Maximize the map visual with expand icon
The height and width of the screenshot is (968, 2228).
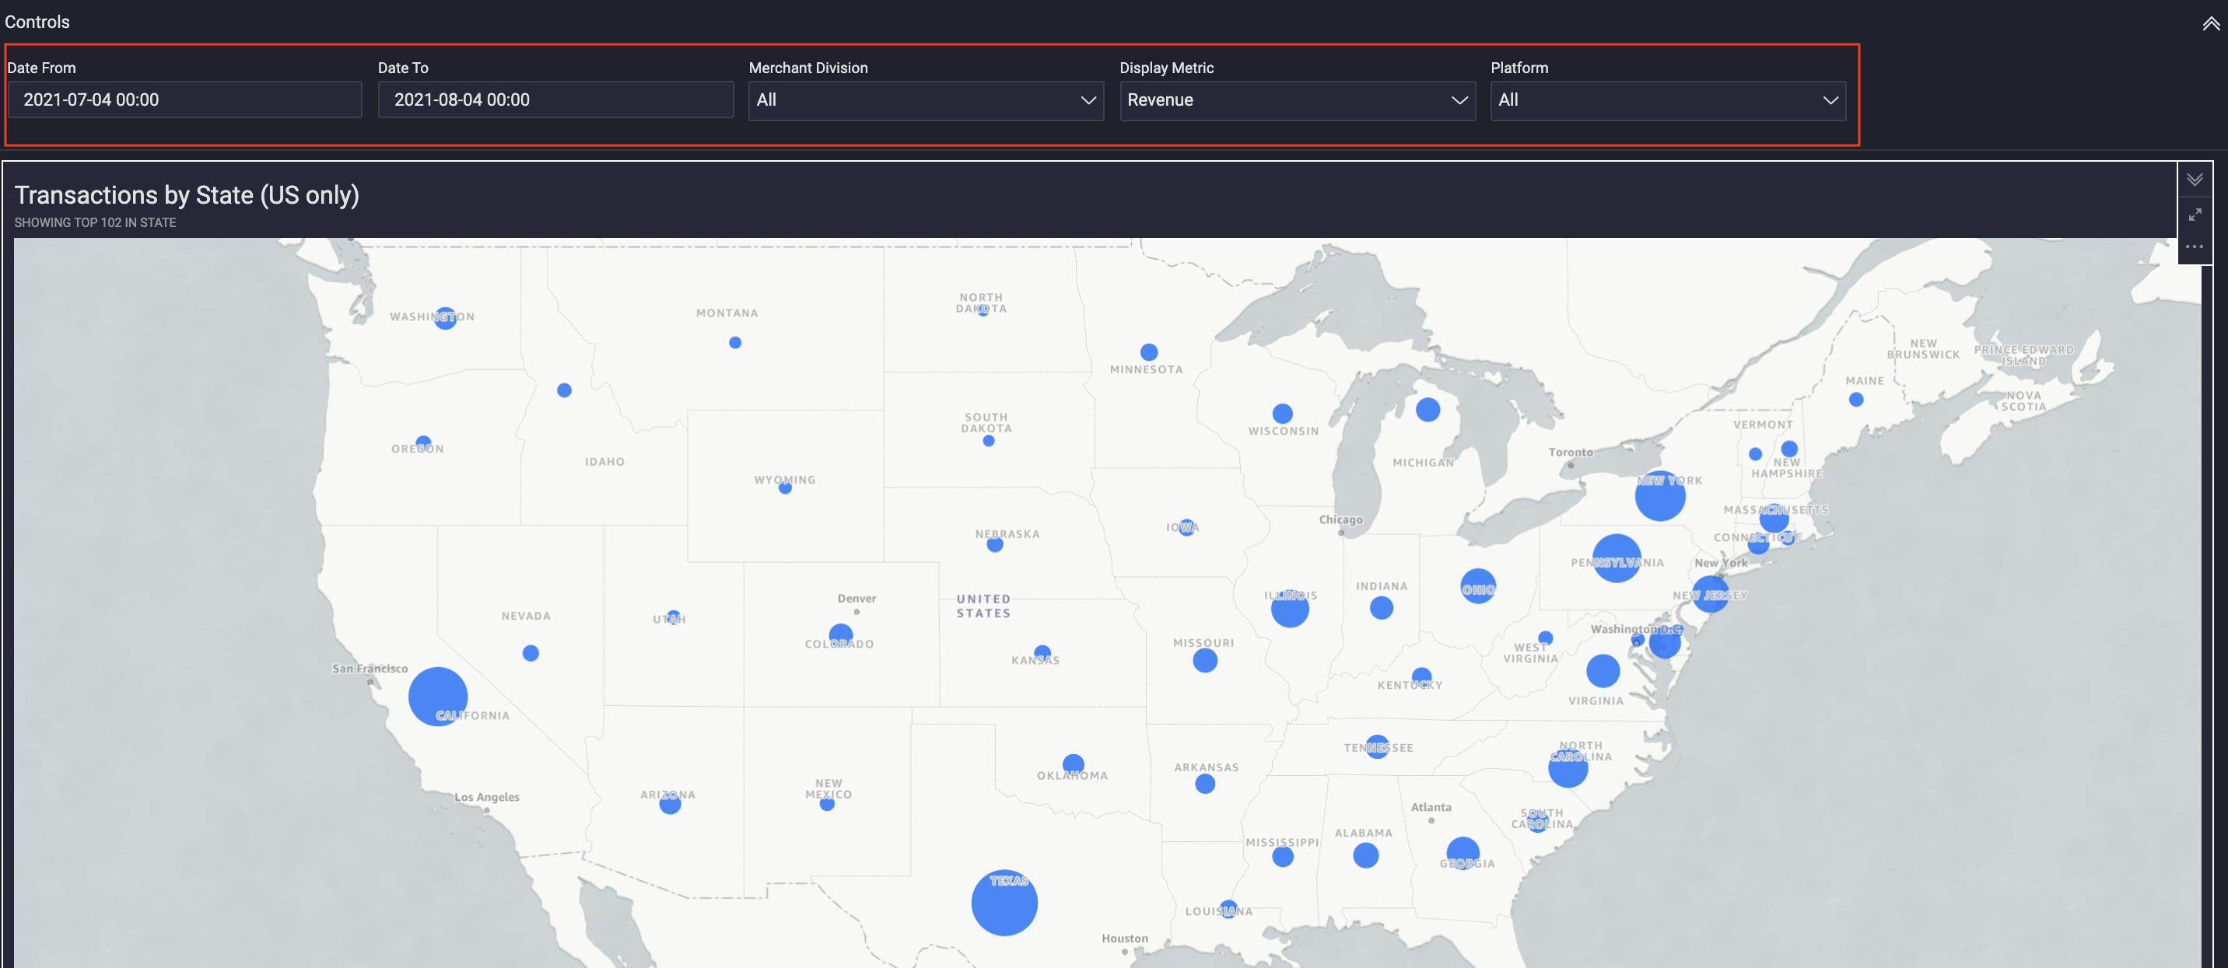click(2195, 214)
